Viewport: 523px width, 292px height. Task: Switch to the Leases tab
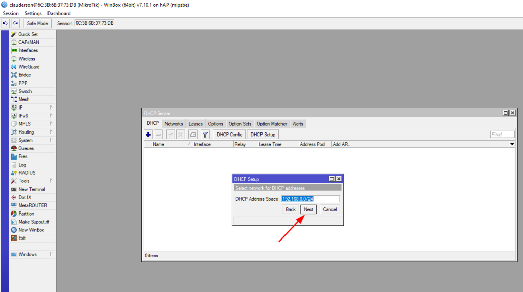pos(196,124)
